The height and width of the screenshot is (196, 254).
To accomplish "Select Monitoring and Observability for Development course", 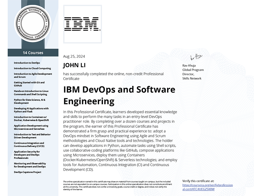I will tap(30, 165).
